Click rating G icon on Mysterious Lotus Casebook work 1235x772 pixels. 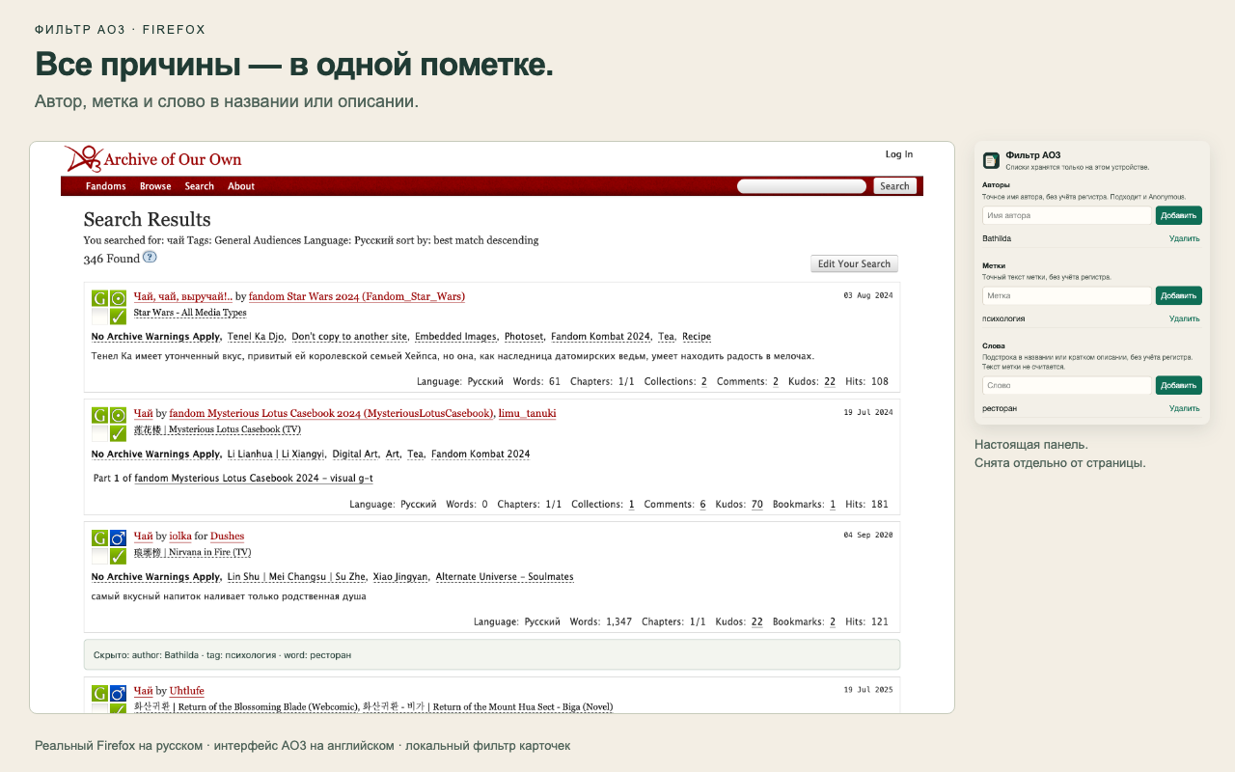pyautogui.click(x=100, y=416)
